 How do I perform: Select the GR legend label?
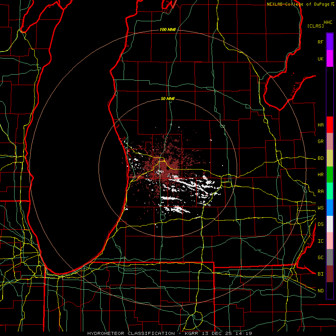pyautogui.click(x=320, y=141)
